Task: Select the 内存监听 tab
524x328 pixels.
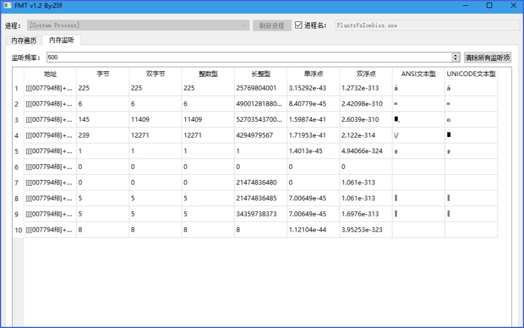Action: click(62, 40)
